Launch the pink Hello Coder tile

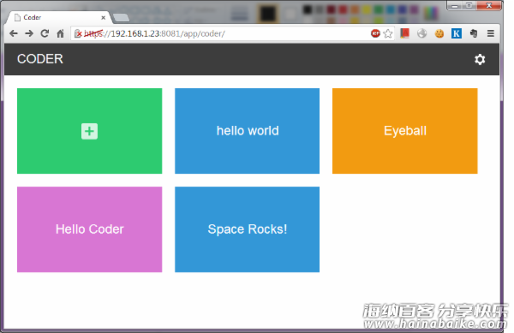(89, 229)
